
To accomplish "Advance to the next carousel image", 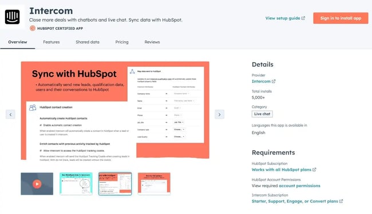I will click(x=219, y=115).
